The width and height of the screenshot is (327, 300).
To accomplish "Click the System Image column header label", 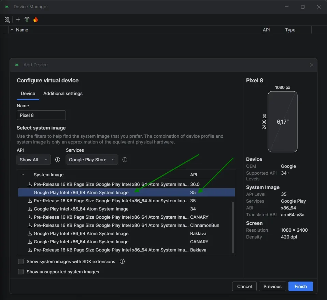I will [48, 175].
